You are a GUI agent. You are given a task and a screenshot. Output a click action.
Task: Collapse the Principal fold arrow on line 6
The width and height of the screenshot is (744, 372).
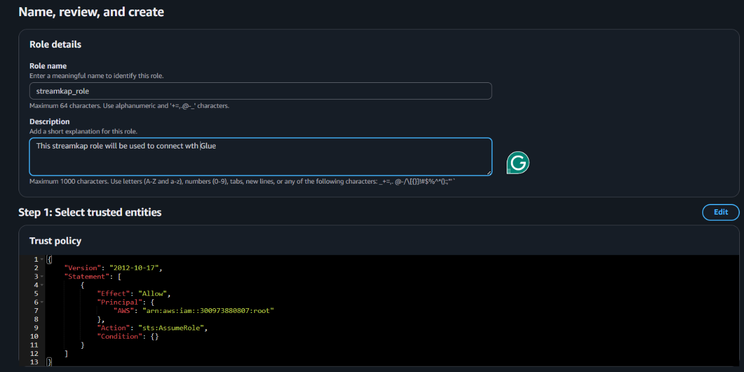tap(43, 302)
